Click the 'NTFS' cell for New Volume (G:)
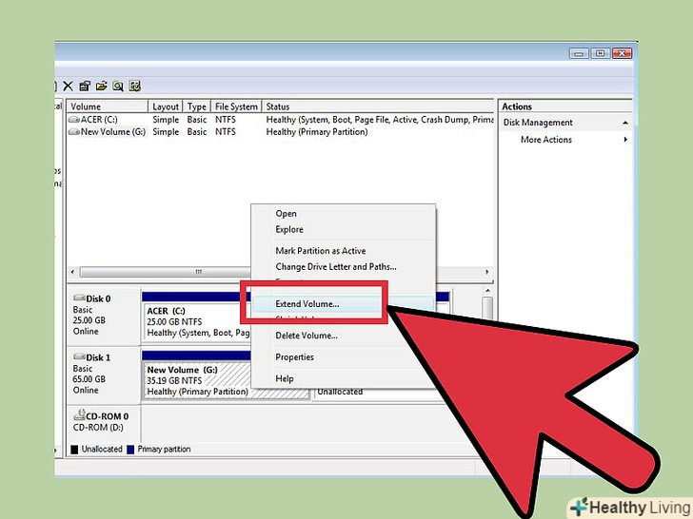 (x=226, y=131)
